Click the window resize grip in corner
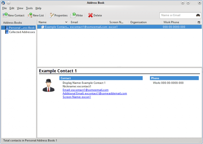This screenshot has height=144, width=203. coord(200,141)
